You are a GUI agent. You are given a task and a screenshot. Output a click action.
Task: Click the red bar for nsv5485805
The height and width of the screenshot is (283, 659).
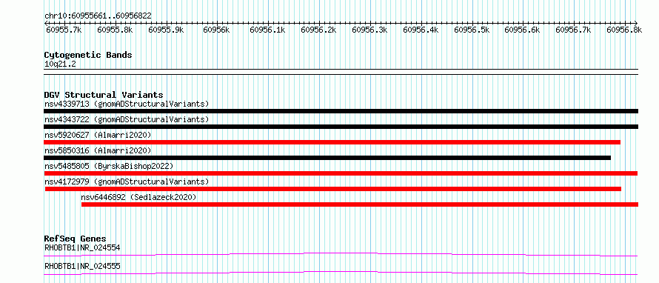coord(341,173)
